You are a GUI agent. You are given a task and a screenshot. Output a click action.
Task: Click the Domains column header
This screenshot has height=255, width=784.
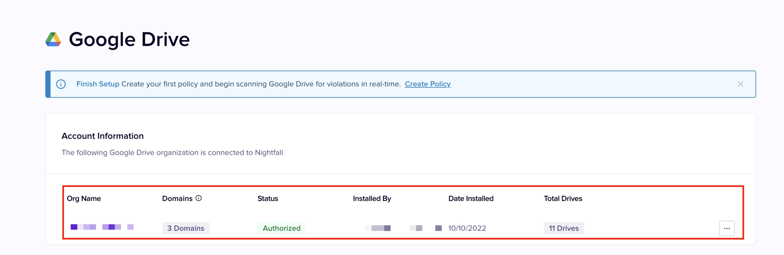[x=177, y=199]
